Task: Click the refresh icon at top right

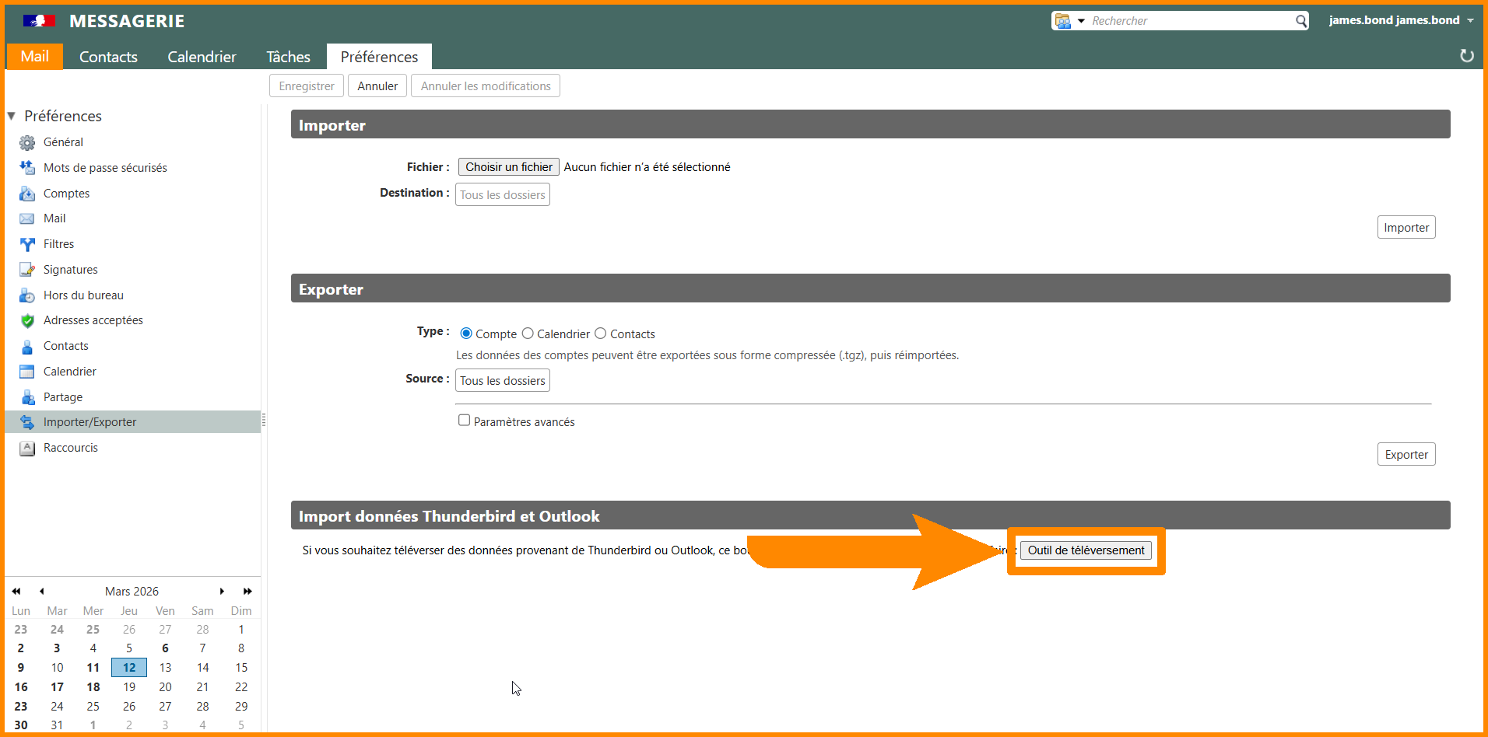Action: coord(1466,56)
